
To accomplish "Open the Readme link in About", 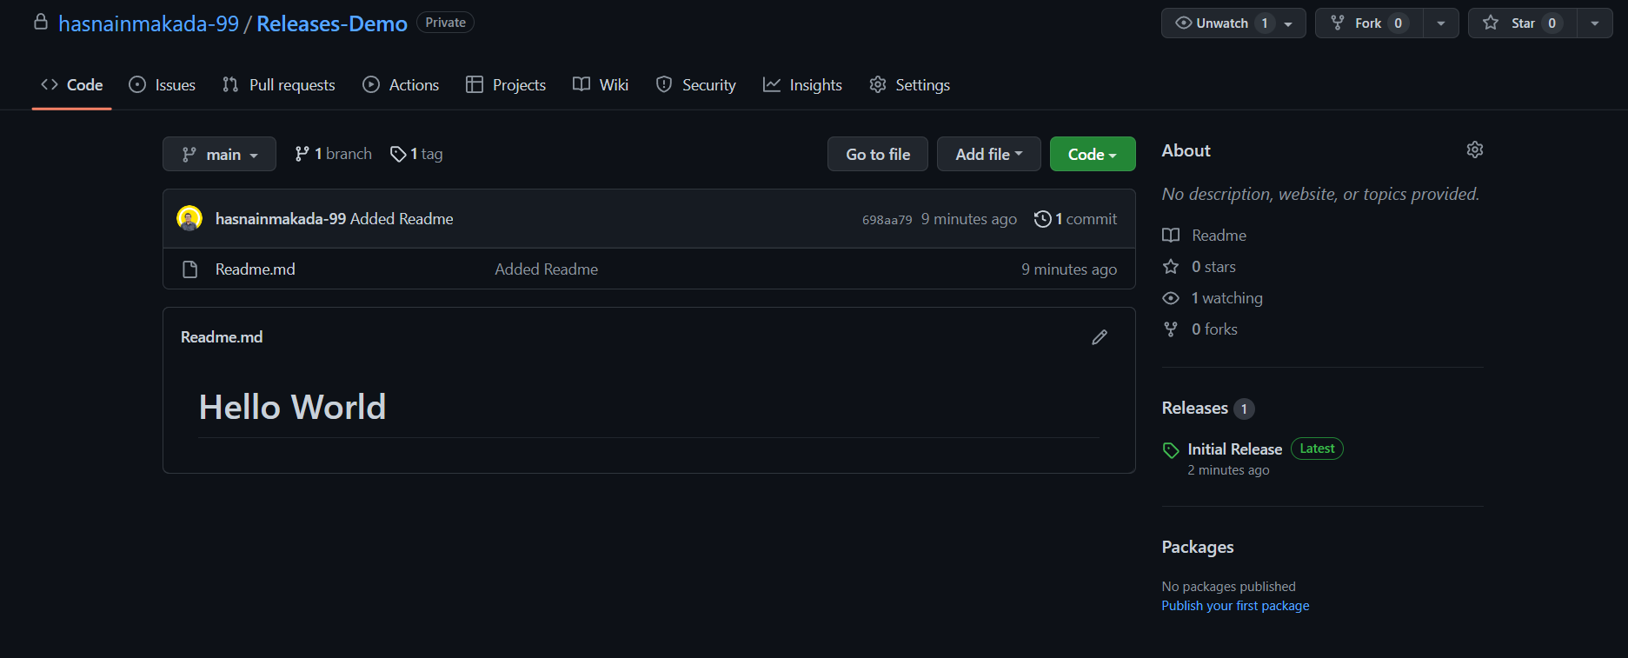I will (x=1219, y=236).
